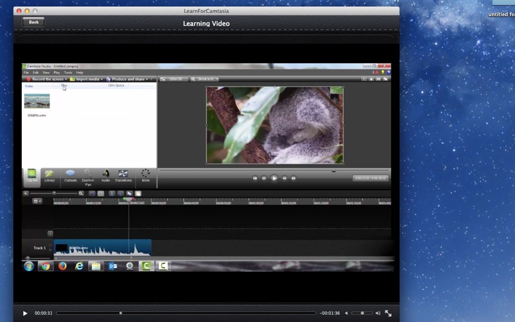This screenshot has width=515, height=322.
Task: Open the Help menu in Camtasia Studio
Action: pyautogui.click(x=79, y=73)
